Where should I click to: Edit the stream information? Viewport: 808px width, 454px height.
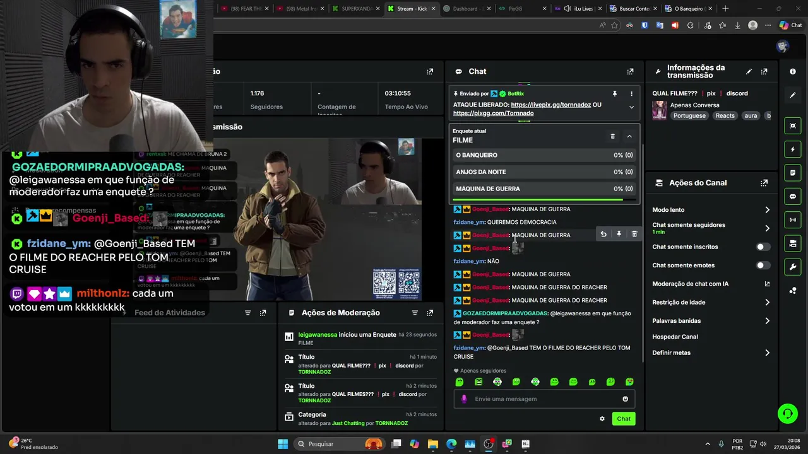coord(749,72)
